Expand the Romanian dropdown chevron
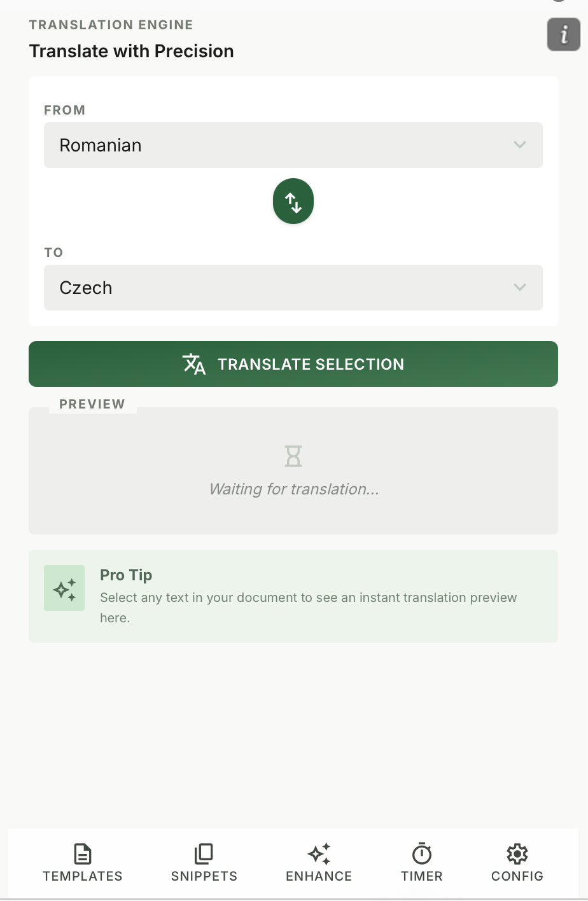 pos(519,145)
